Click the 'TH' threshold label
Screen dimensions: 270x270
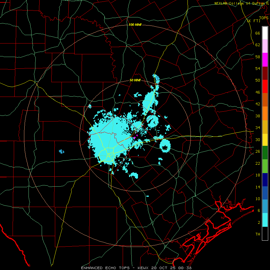point(258,234)
